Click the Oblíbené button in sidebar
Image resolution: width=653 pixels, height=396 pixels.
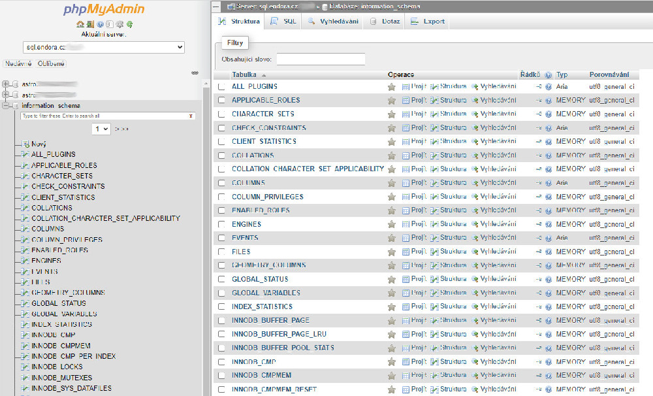pyautogui.click(x=51, y=63)
